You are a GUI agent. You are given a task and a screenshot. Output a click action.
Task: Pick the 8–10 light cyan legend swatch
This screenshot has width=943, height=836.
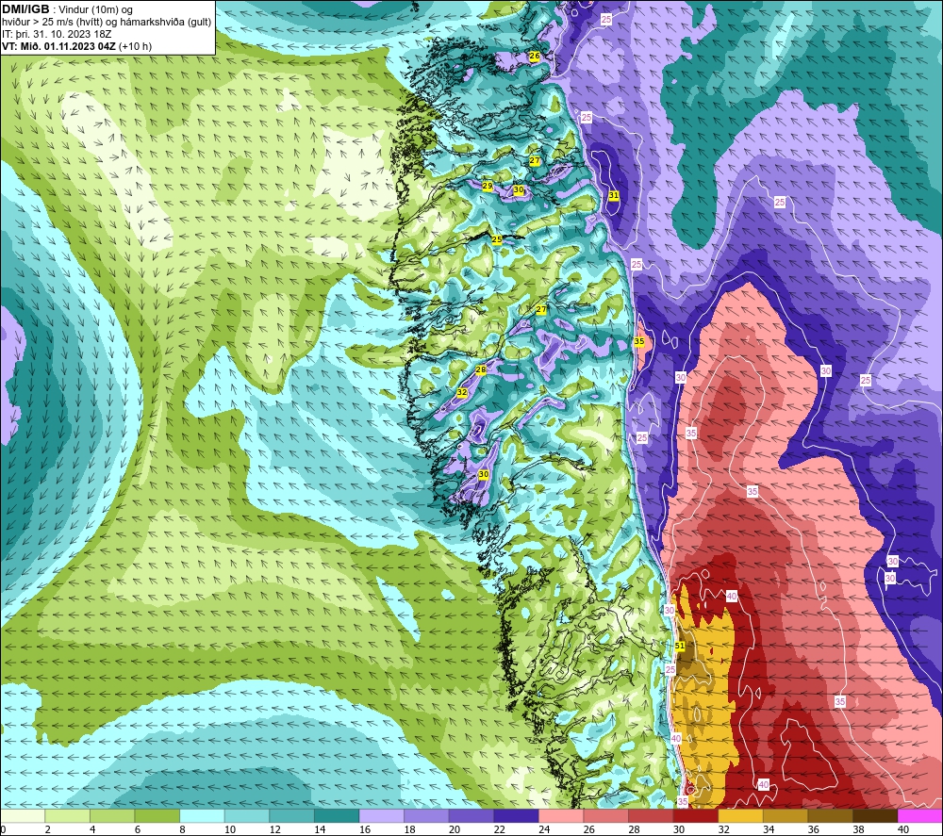202,815
